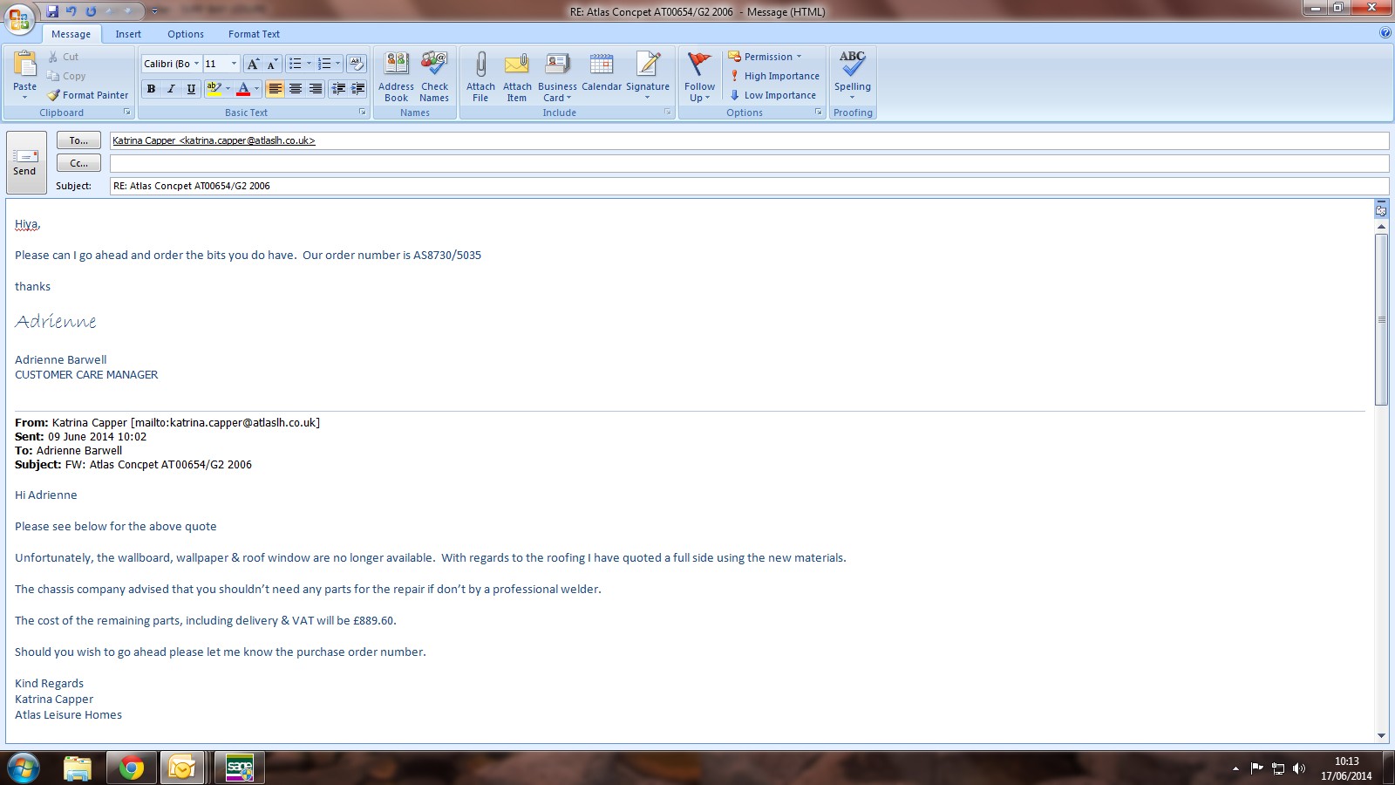This screenshot has width=1395, height=785.
Task: Paste clipboard contents using Paste icon
Action: (24, 65)
